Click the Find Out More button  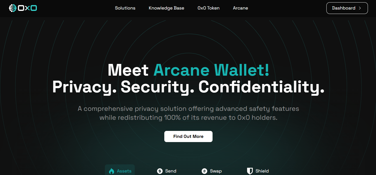coord(188,136)
